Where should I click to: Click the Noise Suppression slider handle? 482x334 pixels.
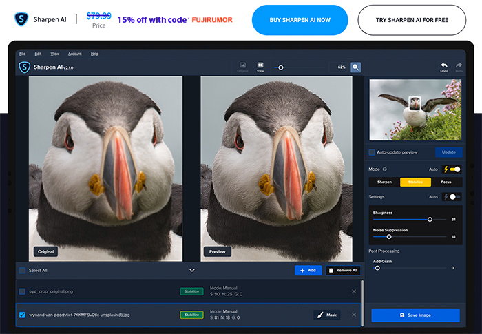tap(389, 236)
